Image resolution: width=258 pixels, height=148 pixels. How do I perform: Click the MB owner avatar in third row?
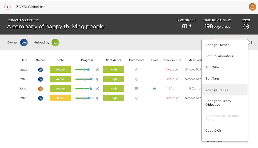[40, 89]
